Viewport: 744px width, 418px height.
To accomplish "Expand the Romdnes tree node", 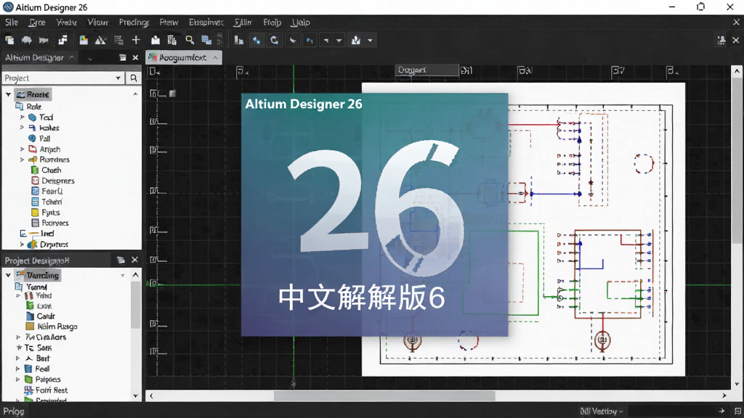I will coord(22,160).
